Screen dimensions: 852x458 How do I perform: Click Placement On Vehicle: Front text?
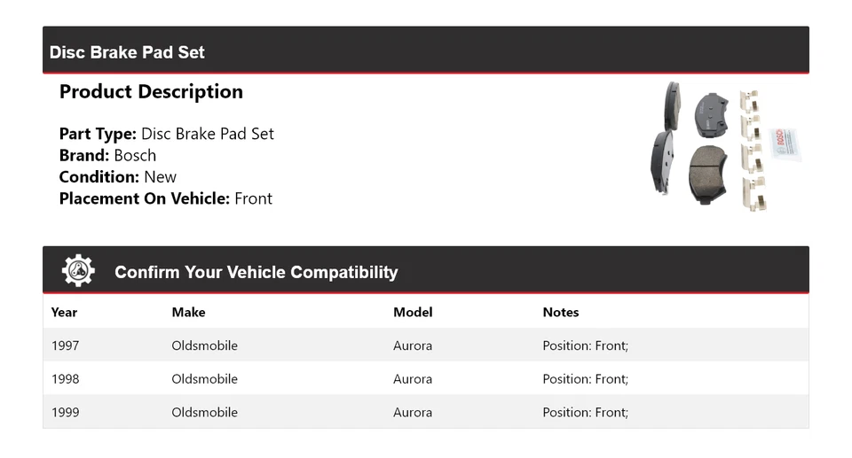[165, 198]
